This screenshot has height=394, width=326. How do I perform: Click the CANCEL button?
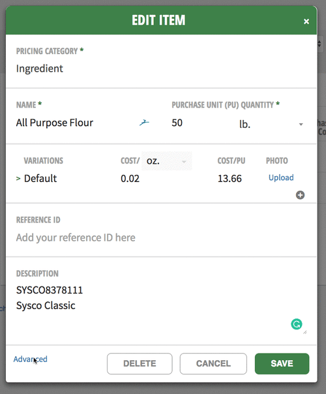213,363
